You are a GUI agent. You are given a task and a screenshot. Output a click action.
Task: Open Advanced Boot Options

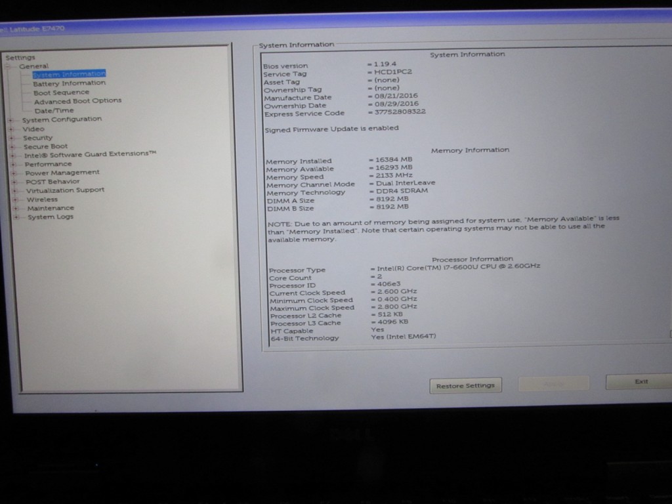[77, 100]
